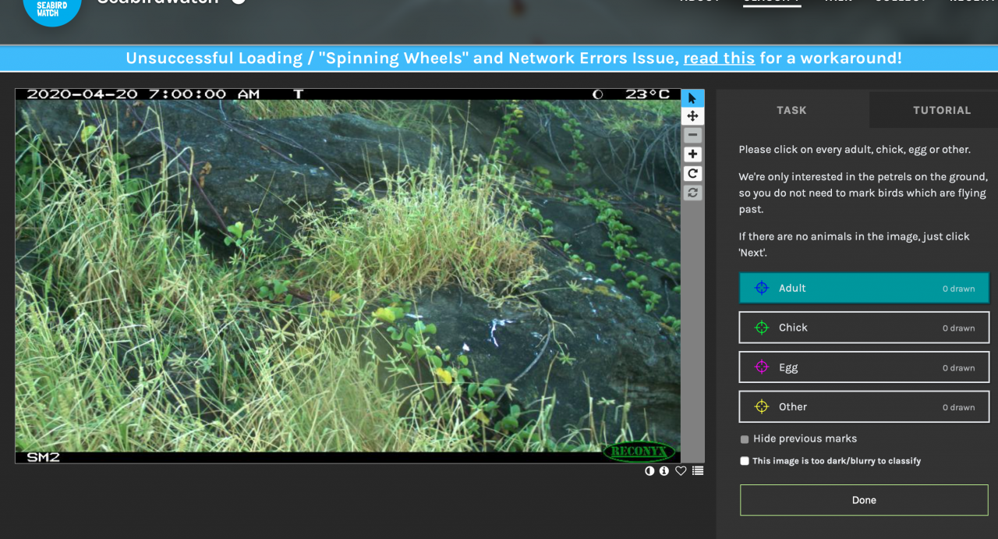998x539 pixels.
Task: Follow the "read this" workaround link
Action: point(719,59)
